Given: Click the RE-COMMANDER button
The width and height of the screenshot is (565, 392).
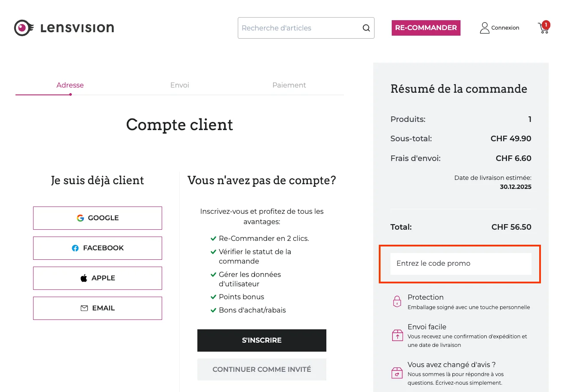Looking at the screenshot, I should [x=426, y=27].
